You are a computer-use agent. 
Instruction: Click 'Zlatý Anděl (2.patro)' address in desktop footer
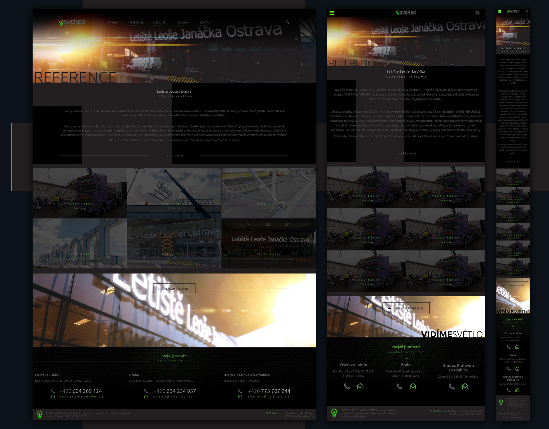pyautogui.click(x=161, y=381)
